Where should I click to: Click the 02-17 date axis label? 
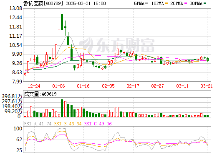tap(133, 86)
